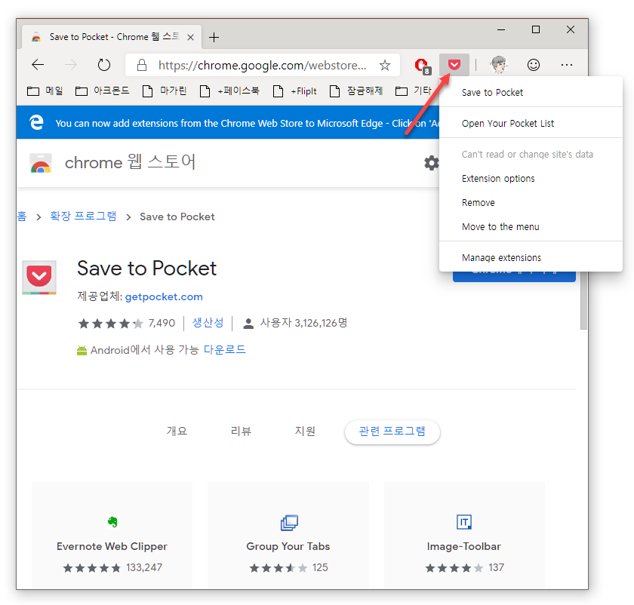Select Remove in the extension menu
The height and width of the screenshot is (605, 634).
[x=531, y=202]
